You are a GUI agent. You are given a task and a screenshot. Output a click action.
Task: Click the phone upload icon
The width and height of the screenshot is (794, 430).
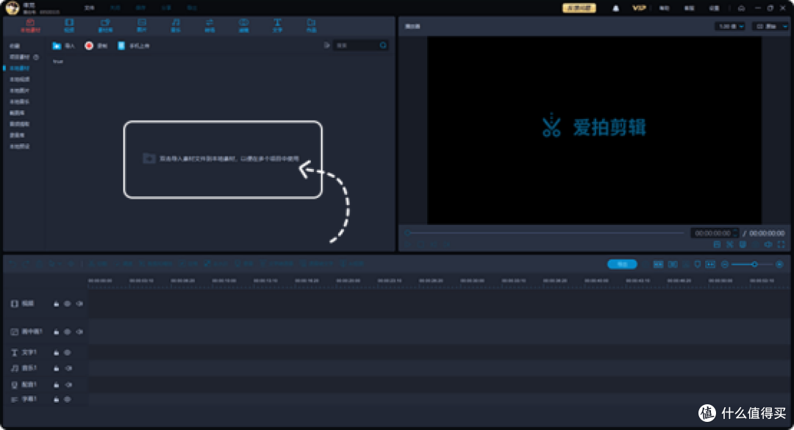point(121,46)
